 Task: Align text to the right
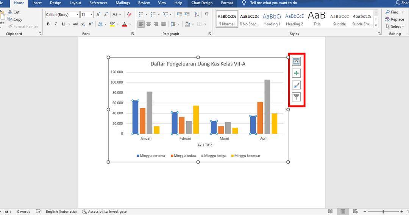156,24
